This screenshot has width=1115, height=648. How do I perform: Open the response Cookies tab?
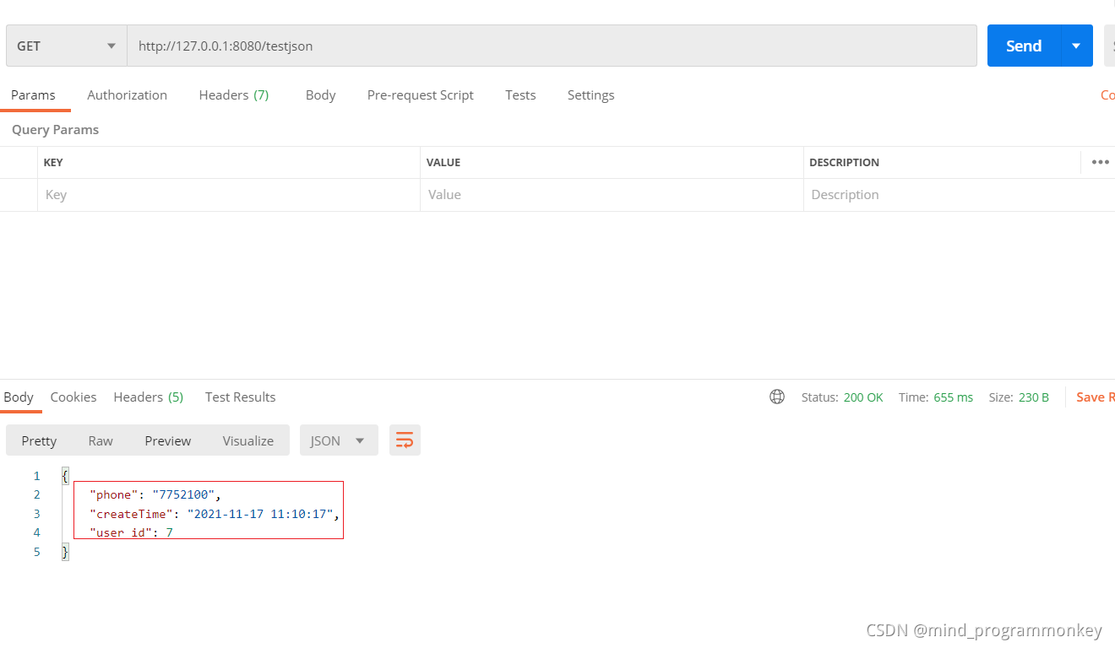point(73,397)
